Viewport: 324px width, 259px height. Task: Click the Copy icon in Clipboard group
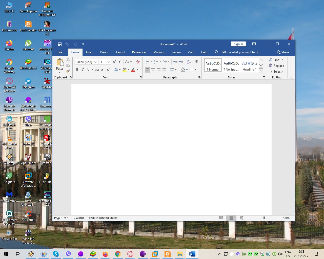(68, 65)
